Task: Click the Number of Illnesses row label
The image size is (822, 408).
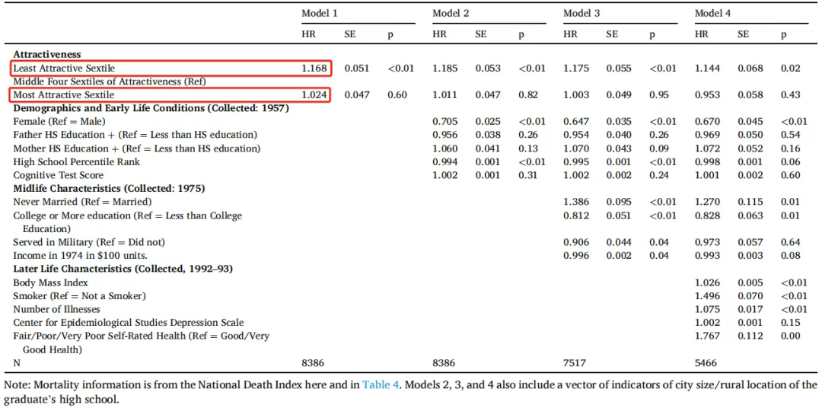Action: pyautogui.click(x=56, y=309)
